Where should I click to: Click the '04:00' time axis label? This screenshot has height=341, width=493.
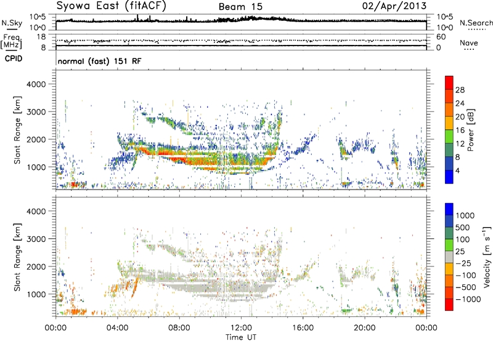(117, 328)
